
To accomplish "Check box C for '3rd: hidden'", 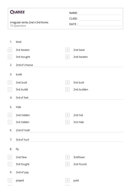I will point(10,122).
